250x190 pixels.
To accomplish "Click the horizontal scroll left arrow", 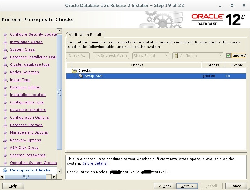I will click(x=2, y=177).
